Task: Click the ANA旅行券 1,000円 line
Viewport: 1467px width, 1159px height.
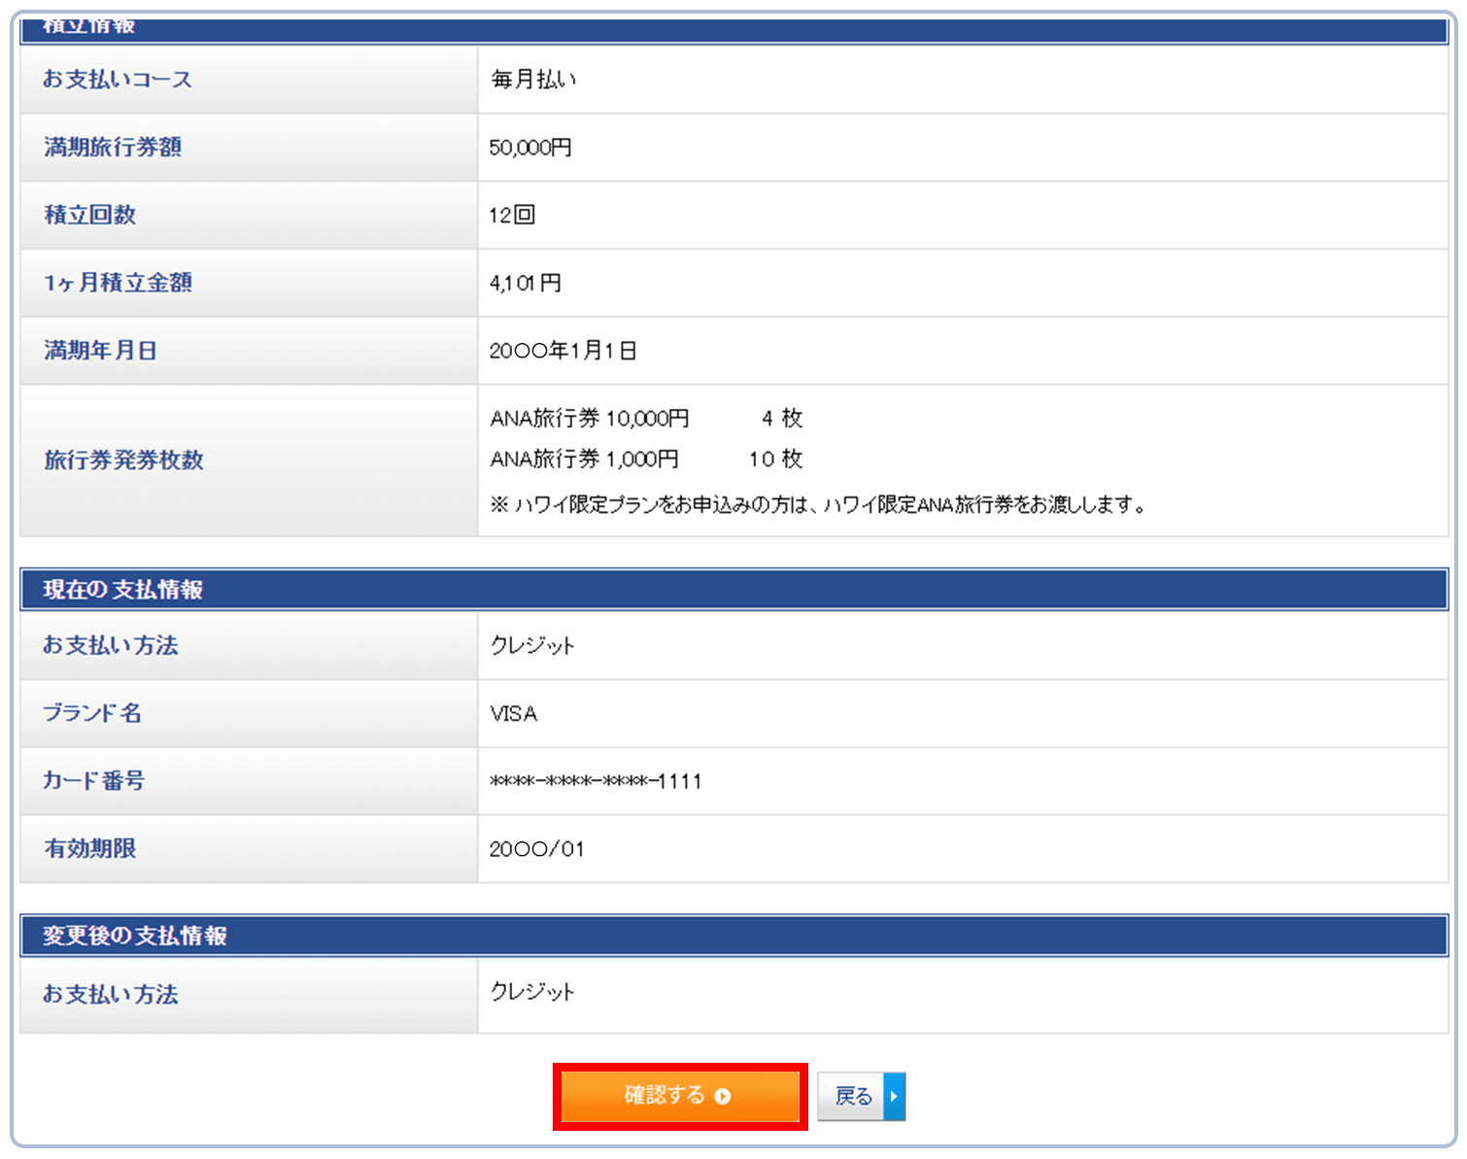Action: tap(584, 460)
